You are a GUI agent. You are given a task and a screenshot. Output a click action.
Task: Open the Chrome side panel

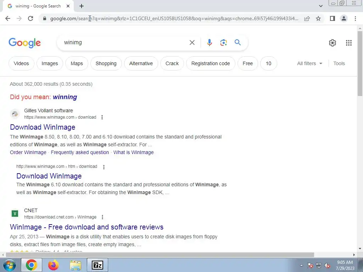(333, 18)
